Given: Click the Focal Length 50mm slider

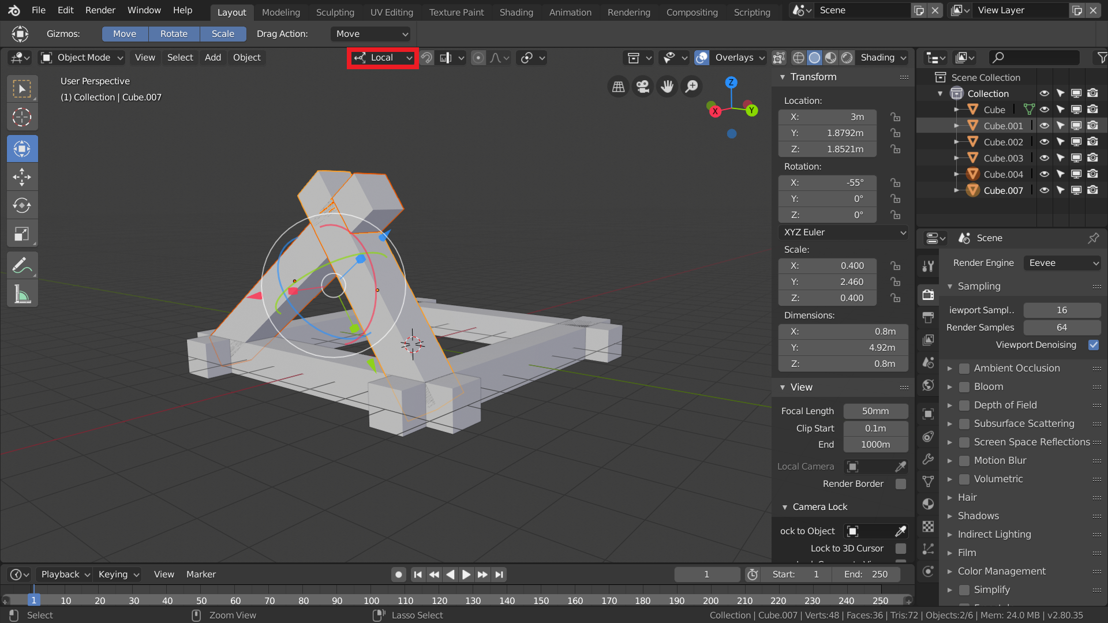Looking at the screenshot, I should [x=875, y=411].
